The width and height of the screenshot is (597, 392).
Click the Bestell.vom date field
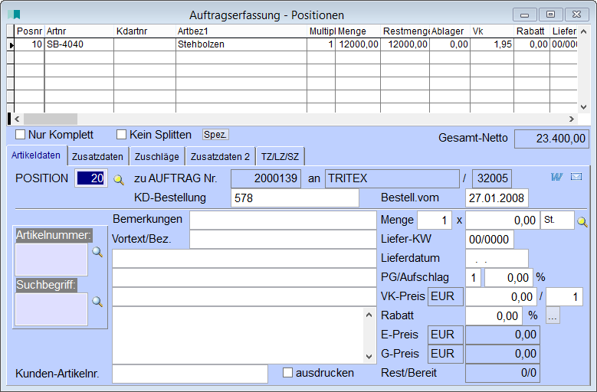[x=497, y=198]
